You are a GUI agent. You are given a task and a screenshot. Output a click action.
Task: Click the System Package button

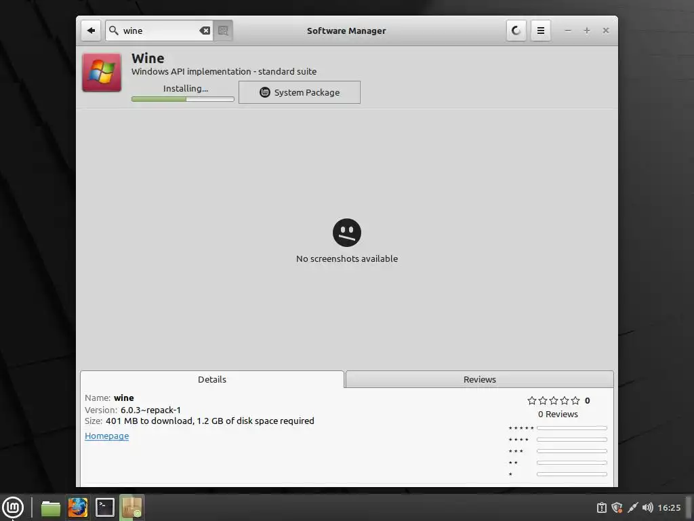[x=299, y=92]
